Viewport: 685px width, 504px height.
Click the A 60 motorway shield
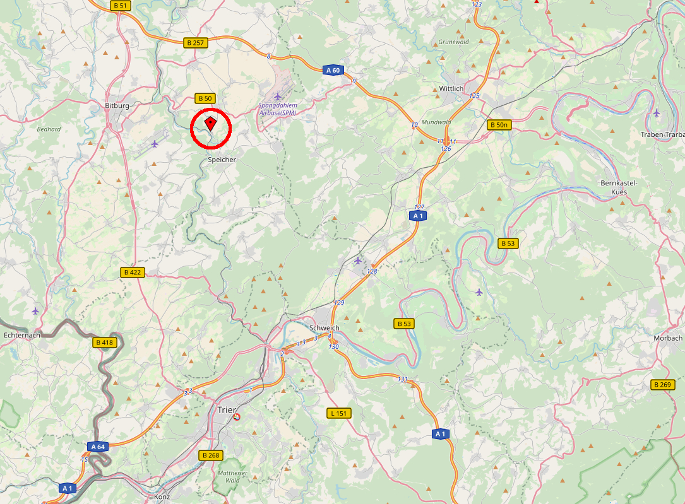click(333, 70)
